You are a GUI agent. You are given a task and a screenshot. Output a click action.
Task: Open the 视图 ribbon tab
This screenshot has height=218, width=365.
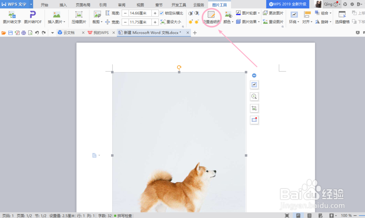tap(141, 5)
